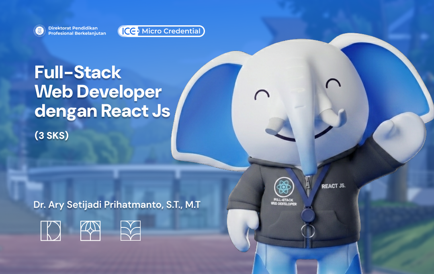Click the REACT JS. text on hoodie
This screenshot has height=274, width=434.
click(334, 186)
